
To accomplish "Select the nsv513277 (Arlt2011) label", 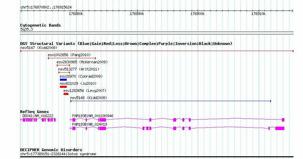I will pos(79,69).
